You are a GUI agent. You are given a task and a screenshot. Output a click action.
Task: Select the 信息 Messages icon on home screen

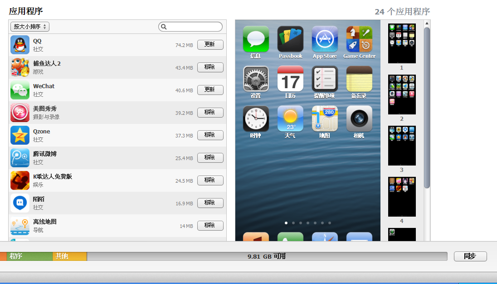click(256, 39)
